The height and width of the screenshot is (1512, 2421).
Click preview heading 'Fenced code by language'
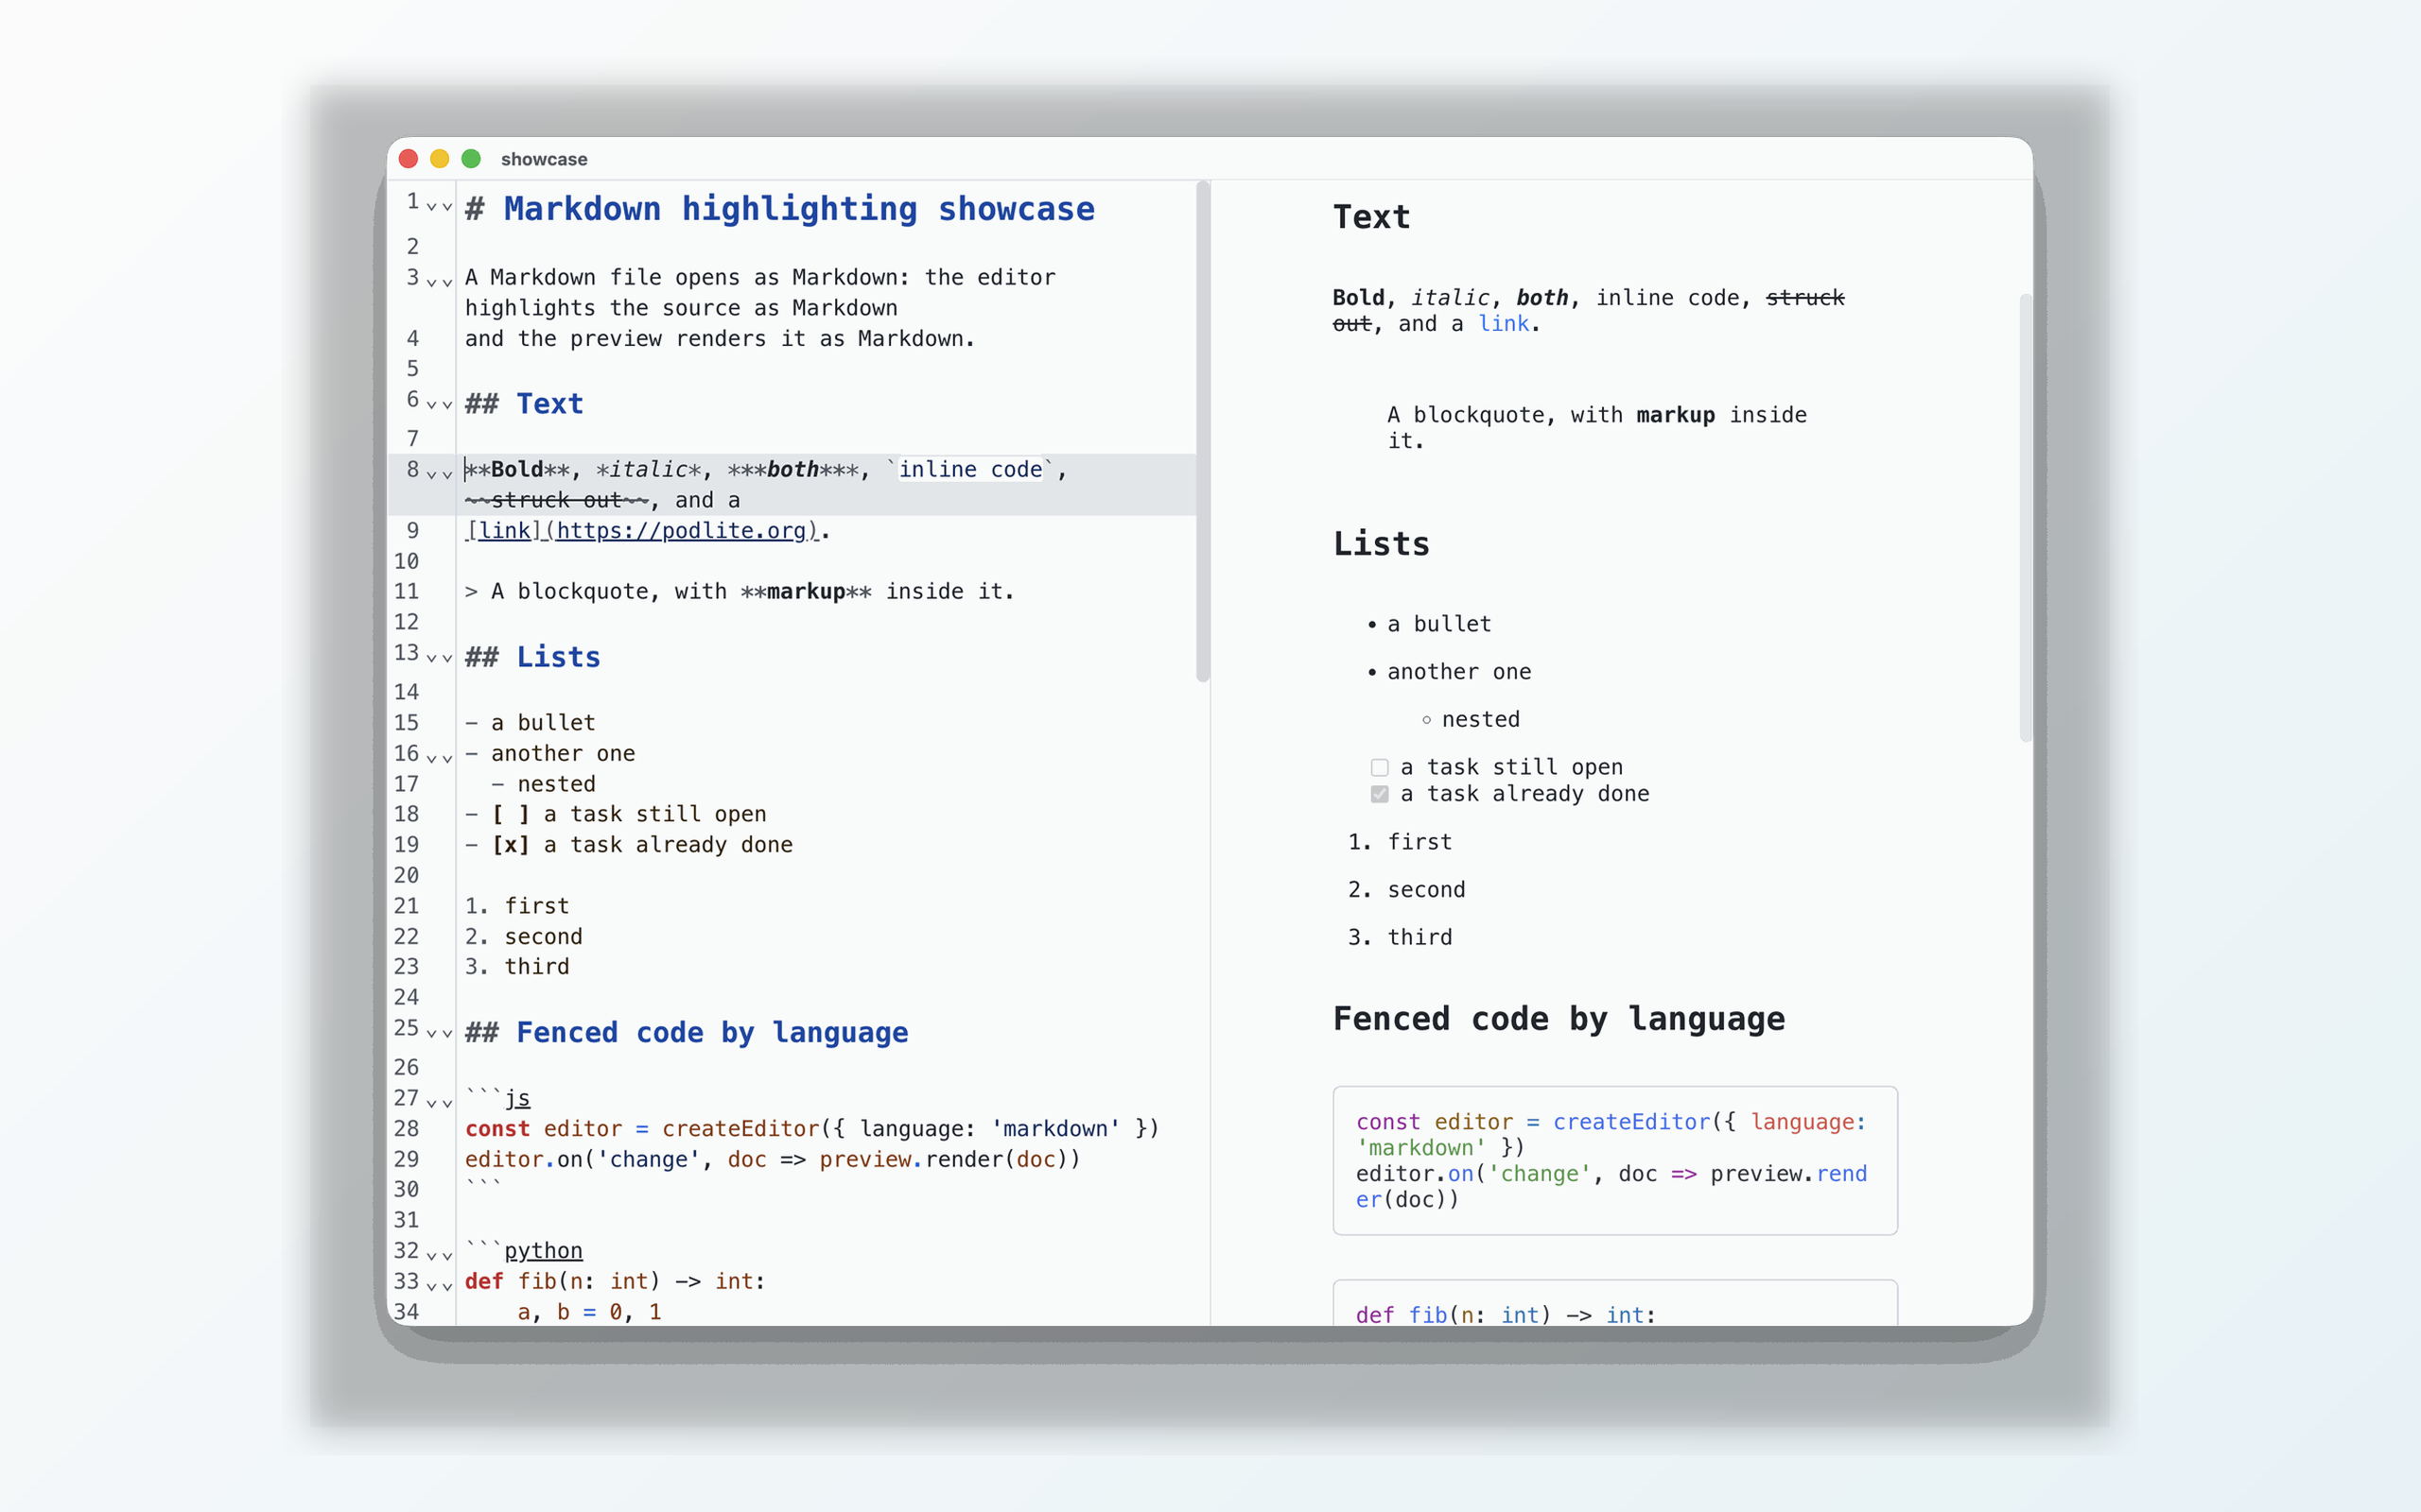(x=1559, y=1019)
